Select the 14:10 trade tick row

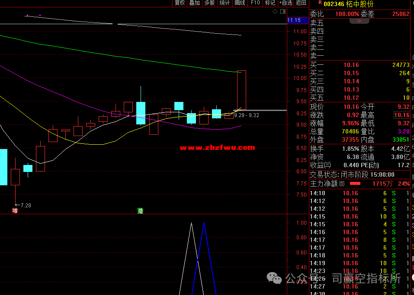tap(359, 193)
